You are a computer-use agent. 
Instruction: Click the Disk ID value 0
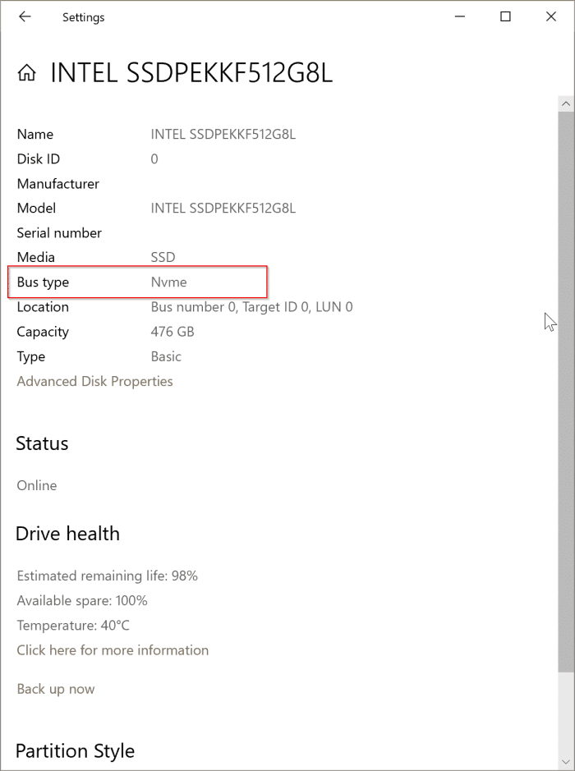[x=154, y=159]
